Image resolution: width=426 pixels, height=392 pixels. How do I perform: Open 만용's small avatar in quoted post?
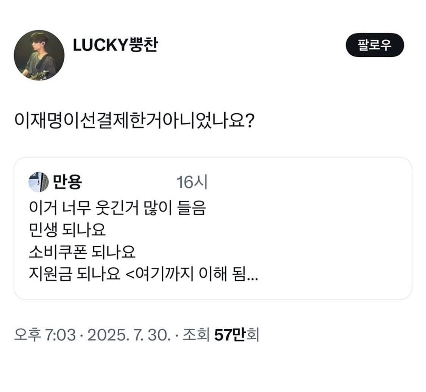(x=39, y=183)
